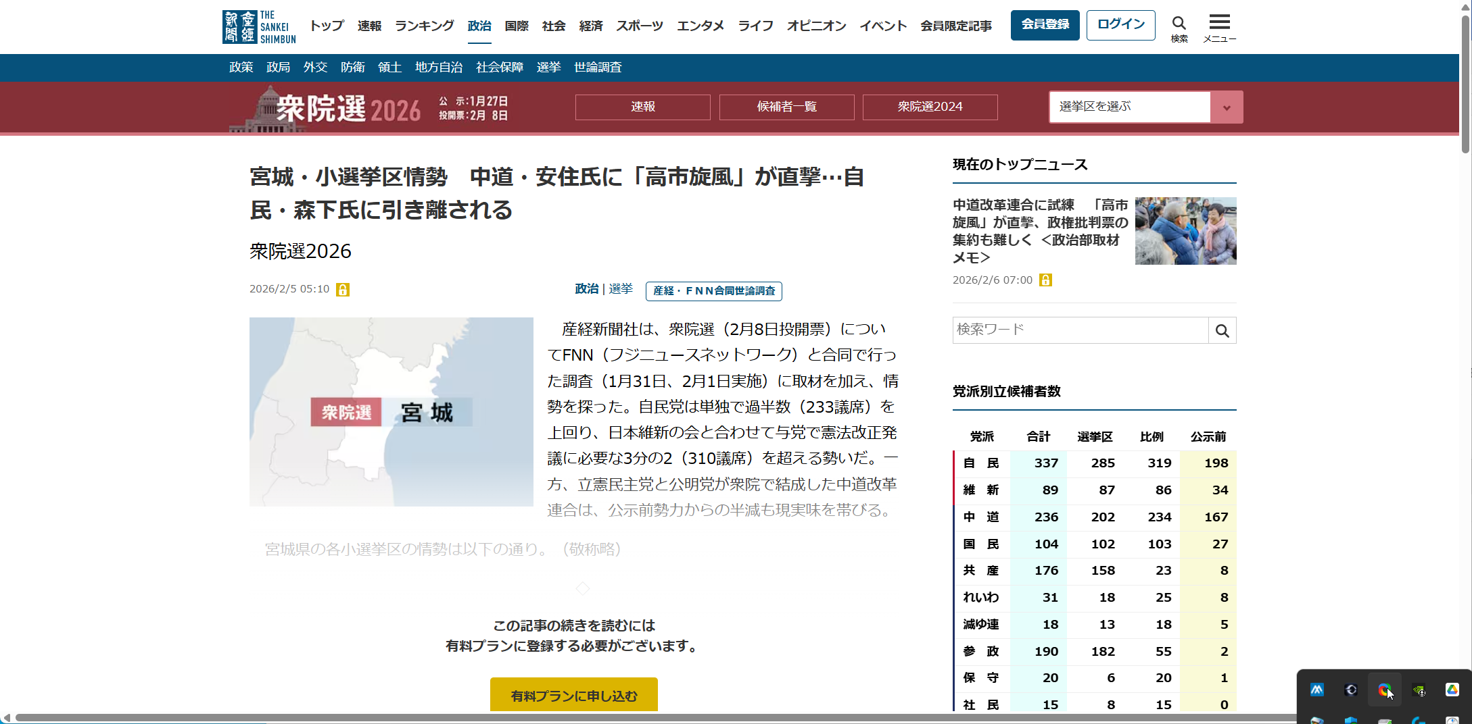
Task: Open the dark circular-arrow tray icon
Action: pos(1351,690)
